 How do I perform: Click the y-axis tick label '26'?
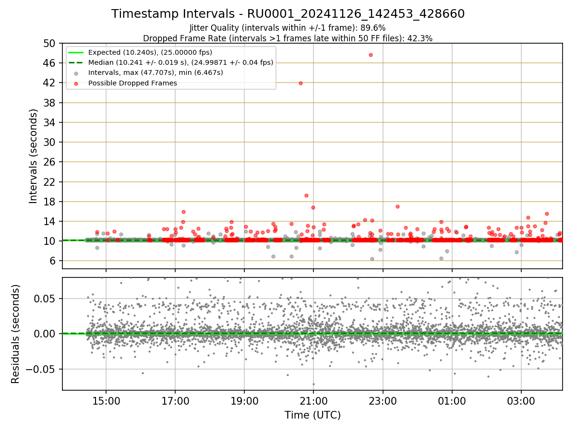49,162
